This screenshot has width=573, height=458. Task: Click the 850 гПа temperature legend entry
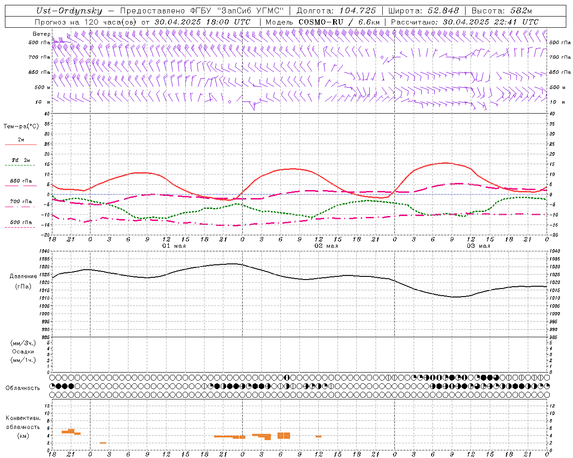pos(21,181)
